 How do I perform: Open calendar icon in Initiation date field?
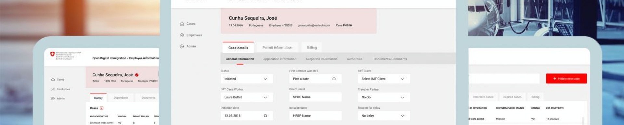click(265, 116)
